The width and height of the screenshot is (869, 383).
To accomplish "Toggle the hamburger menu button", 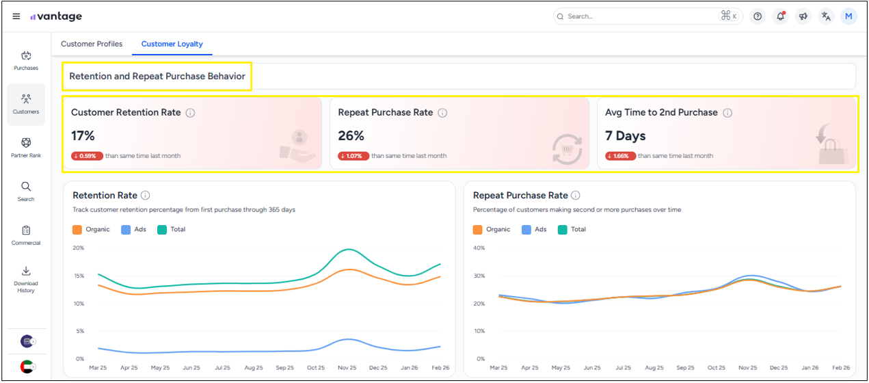I will (x=16, y=16).
